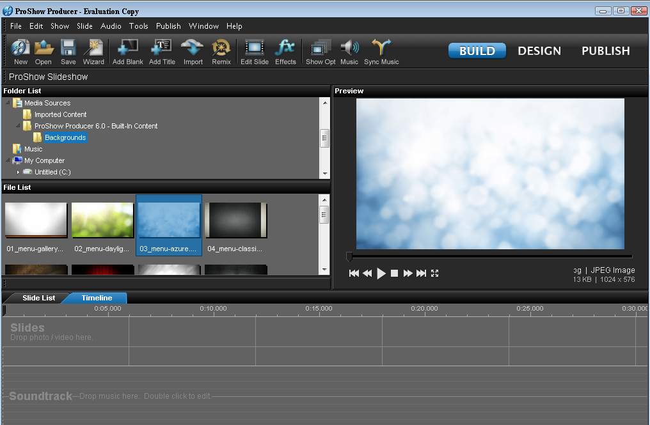Collapse the Media Sources tree node

coord(8,102)
